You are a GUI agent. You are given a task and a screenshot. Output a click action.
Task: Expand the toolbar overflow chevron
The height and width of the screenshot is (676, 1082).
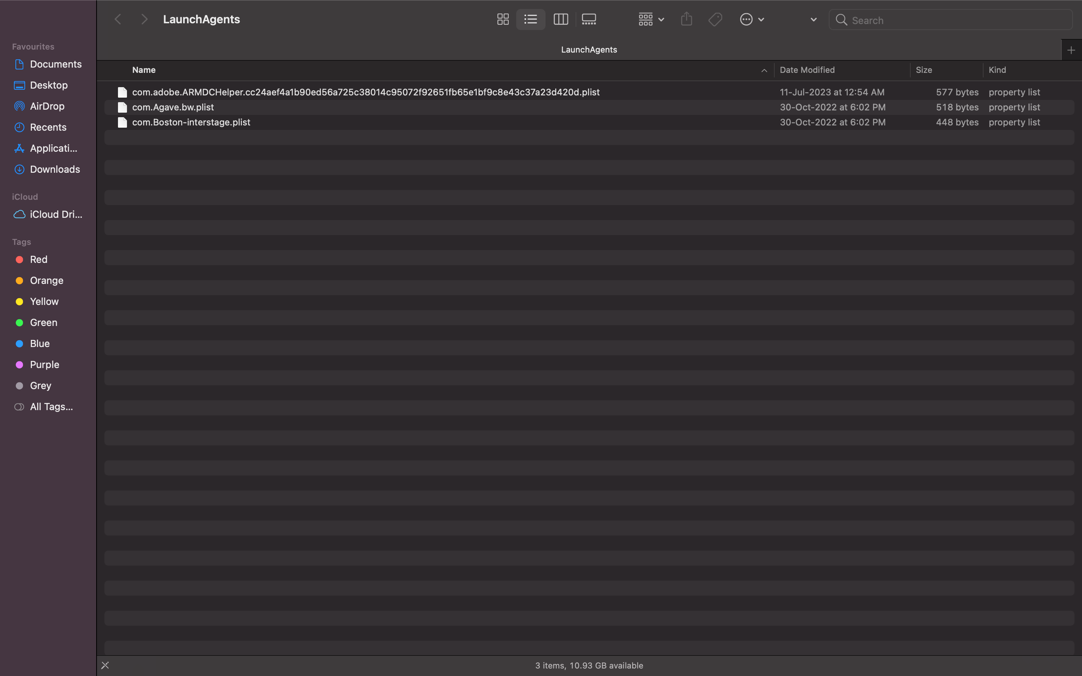pos(813,19)
